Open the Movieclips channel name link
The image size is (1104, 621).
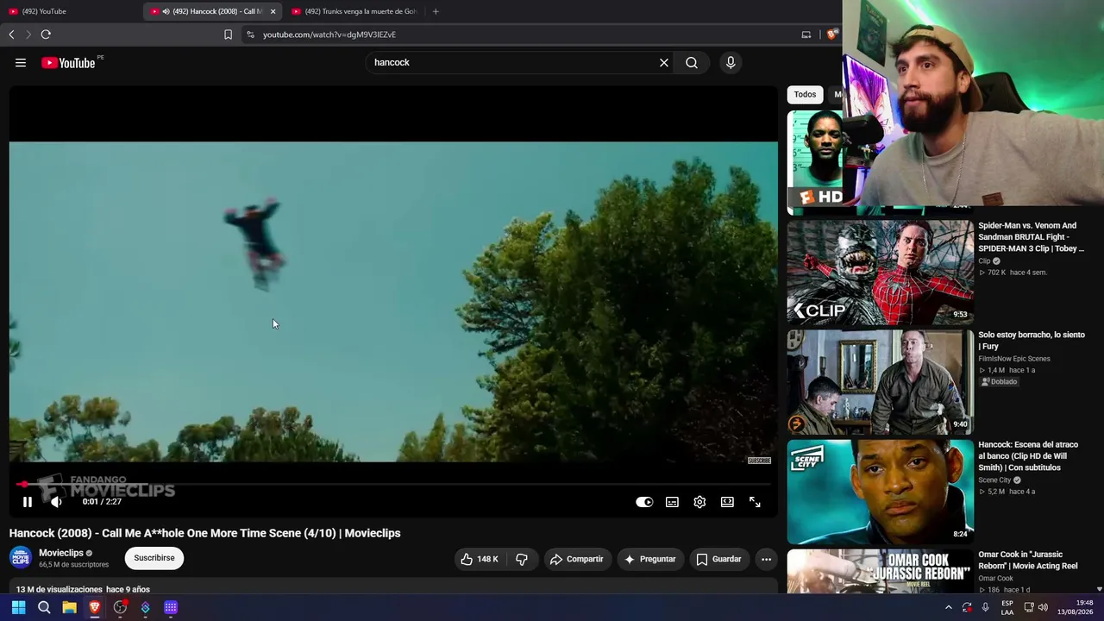point(61,553)
